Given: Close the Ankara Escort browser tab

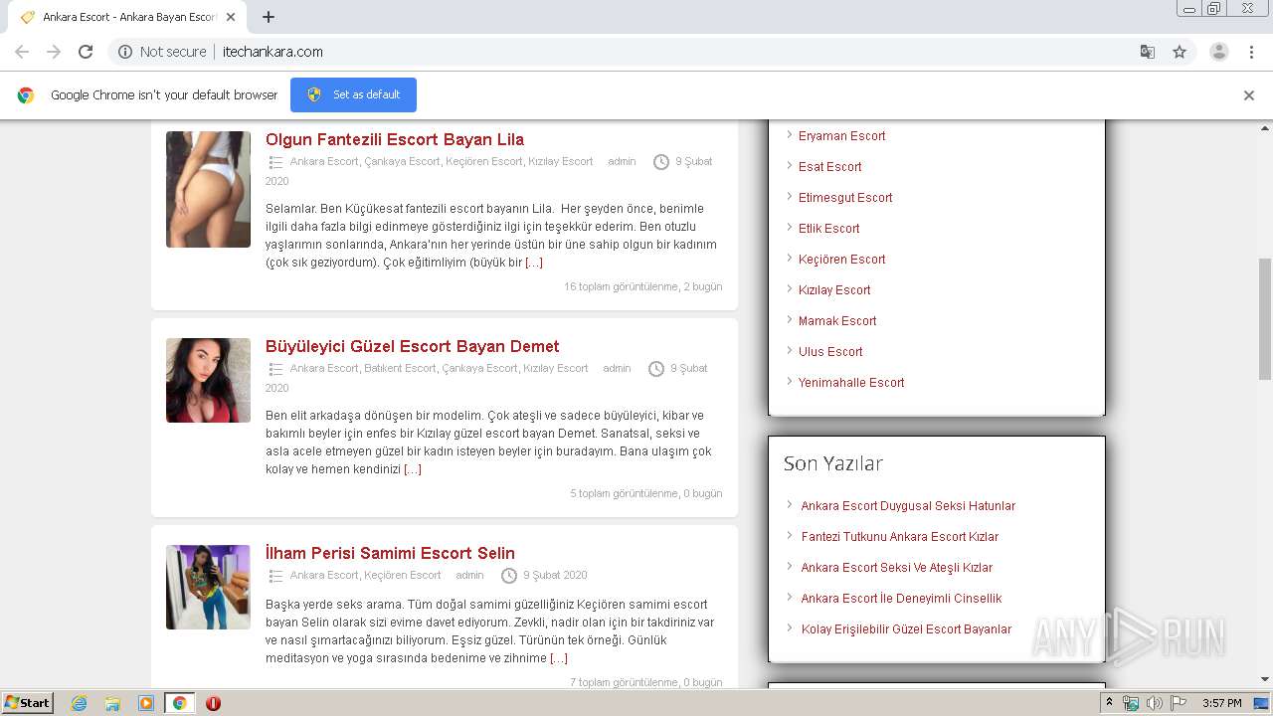Looking at the screenshot, I should (x=231, y=17).
